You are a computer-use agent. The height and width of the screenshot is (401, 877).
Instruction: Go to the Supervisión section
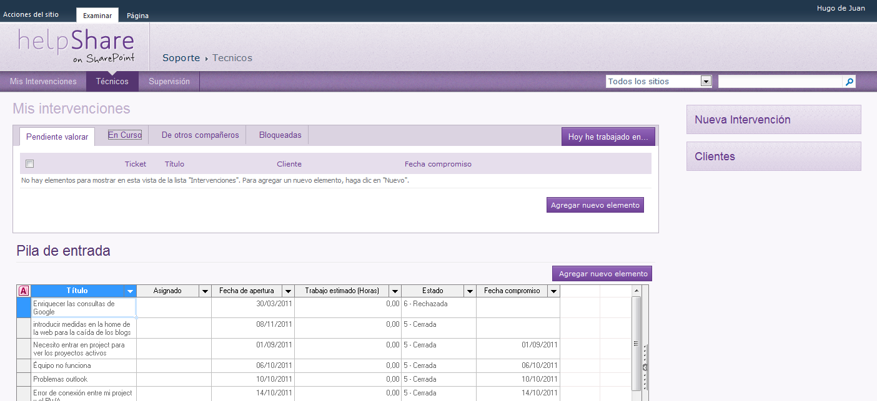click(169, 81)
